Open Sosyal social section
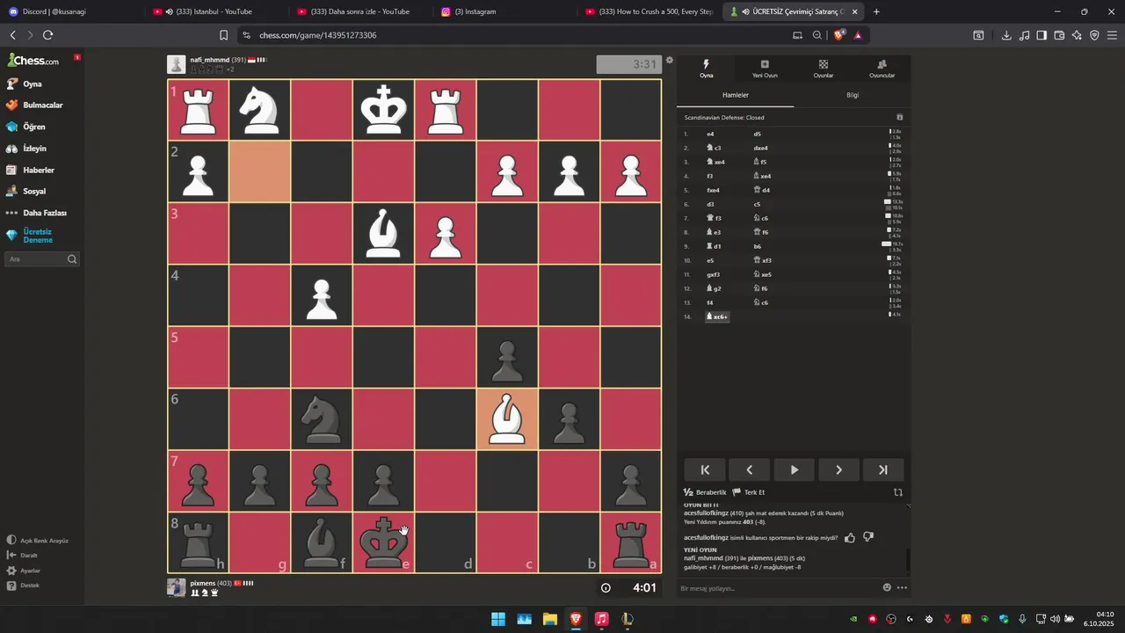Image resolution: width=1125 pixels, height=633 pixels. (x=26, y=191)
